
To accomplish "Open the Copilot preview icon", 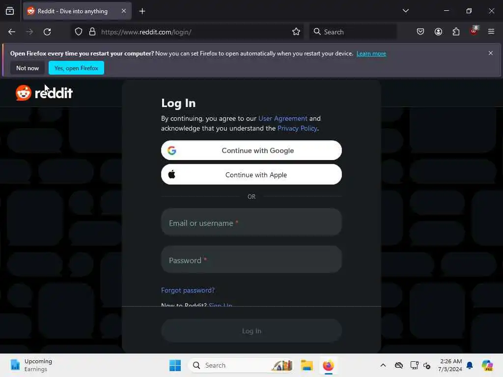I will click(488, 365).
